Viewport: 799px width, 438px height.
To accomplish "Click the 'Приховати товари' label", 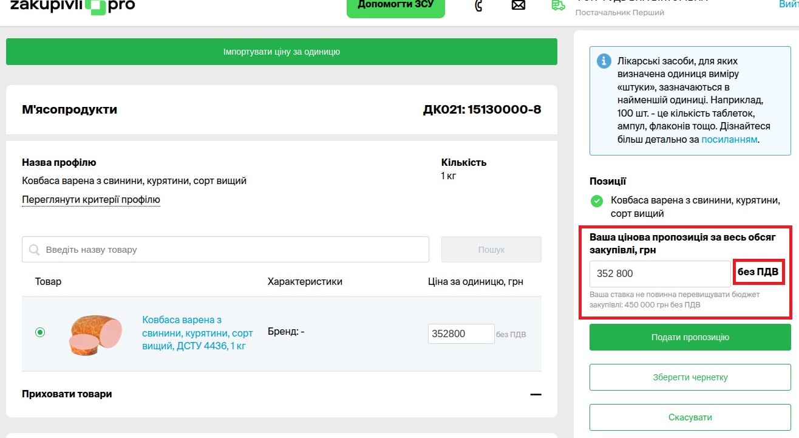I will (x=67, y=394).
